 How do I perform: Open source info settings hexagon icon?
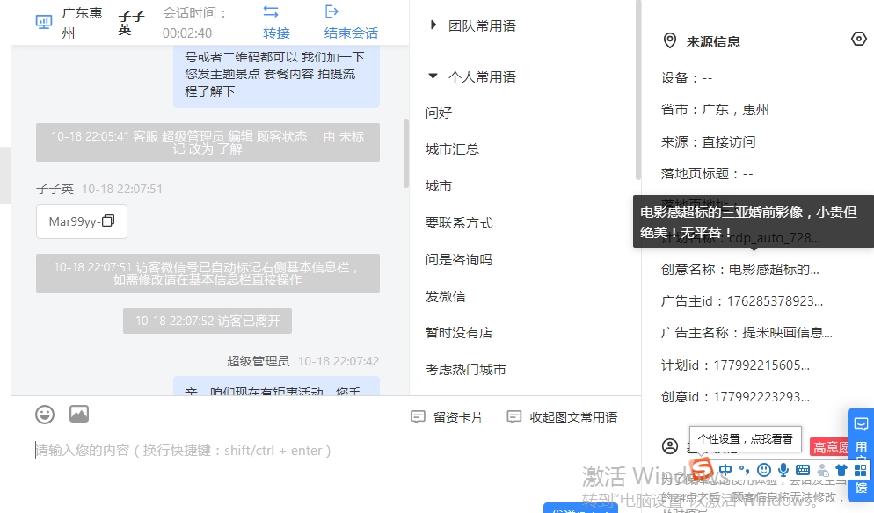859,39
